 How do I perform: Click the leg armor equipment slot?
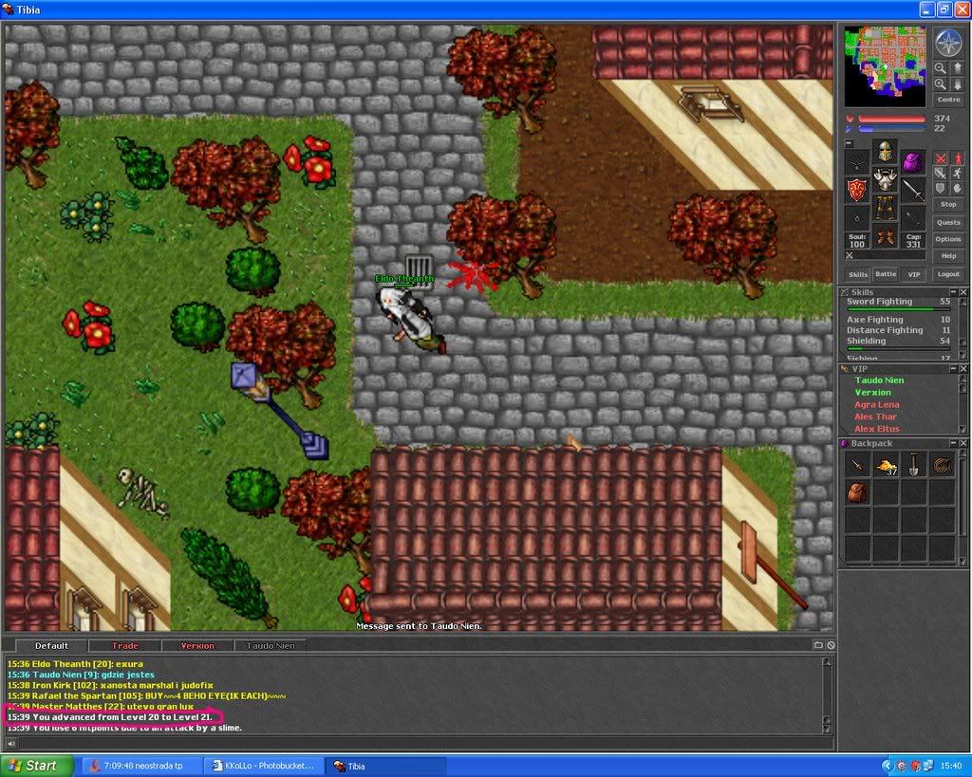tap(886, 208)
